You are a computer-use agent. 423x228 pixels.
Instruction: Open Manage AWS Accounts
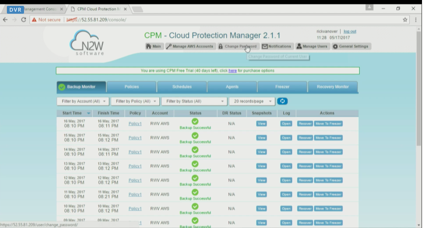(x=190, y=46)
